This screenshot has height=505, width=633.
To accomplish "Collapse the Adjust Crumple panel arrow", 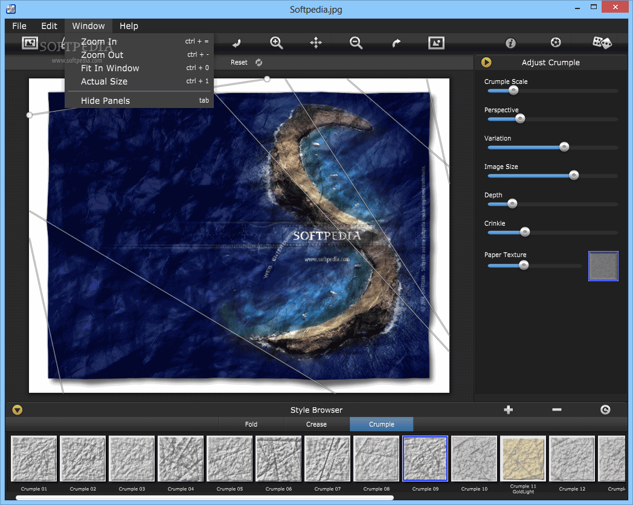I will 486,63.
